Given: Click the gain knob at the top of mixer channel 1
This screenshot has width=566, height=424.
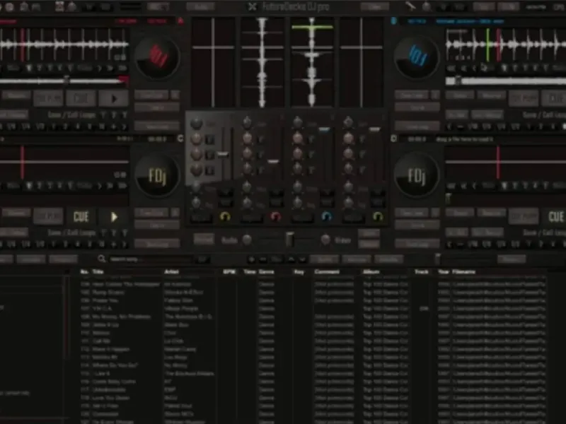Looking at the screenshot, I should coord(197,123).
